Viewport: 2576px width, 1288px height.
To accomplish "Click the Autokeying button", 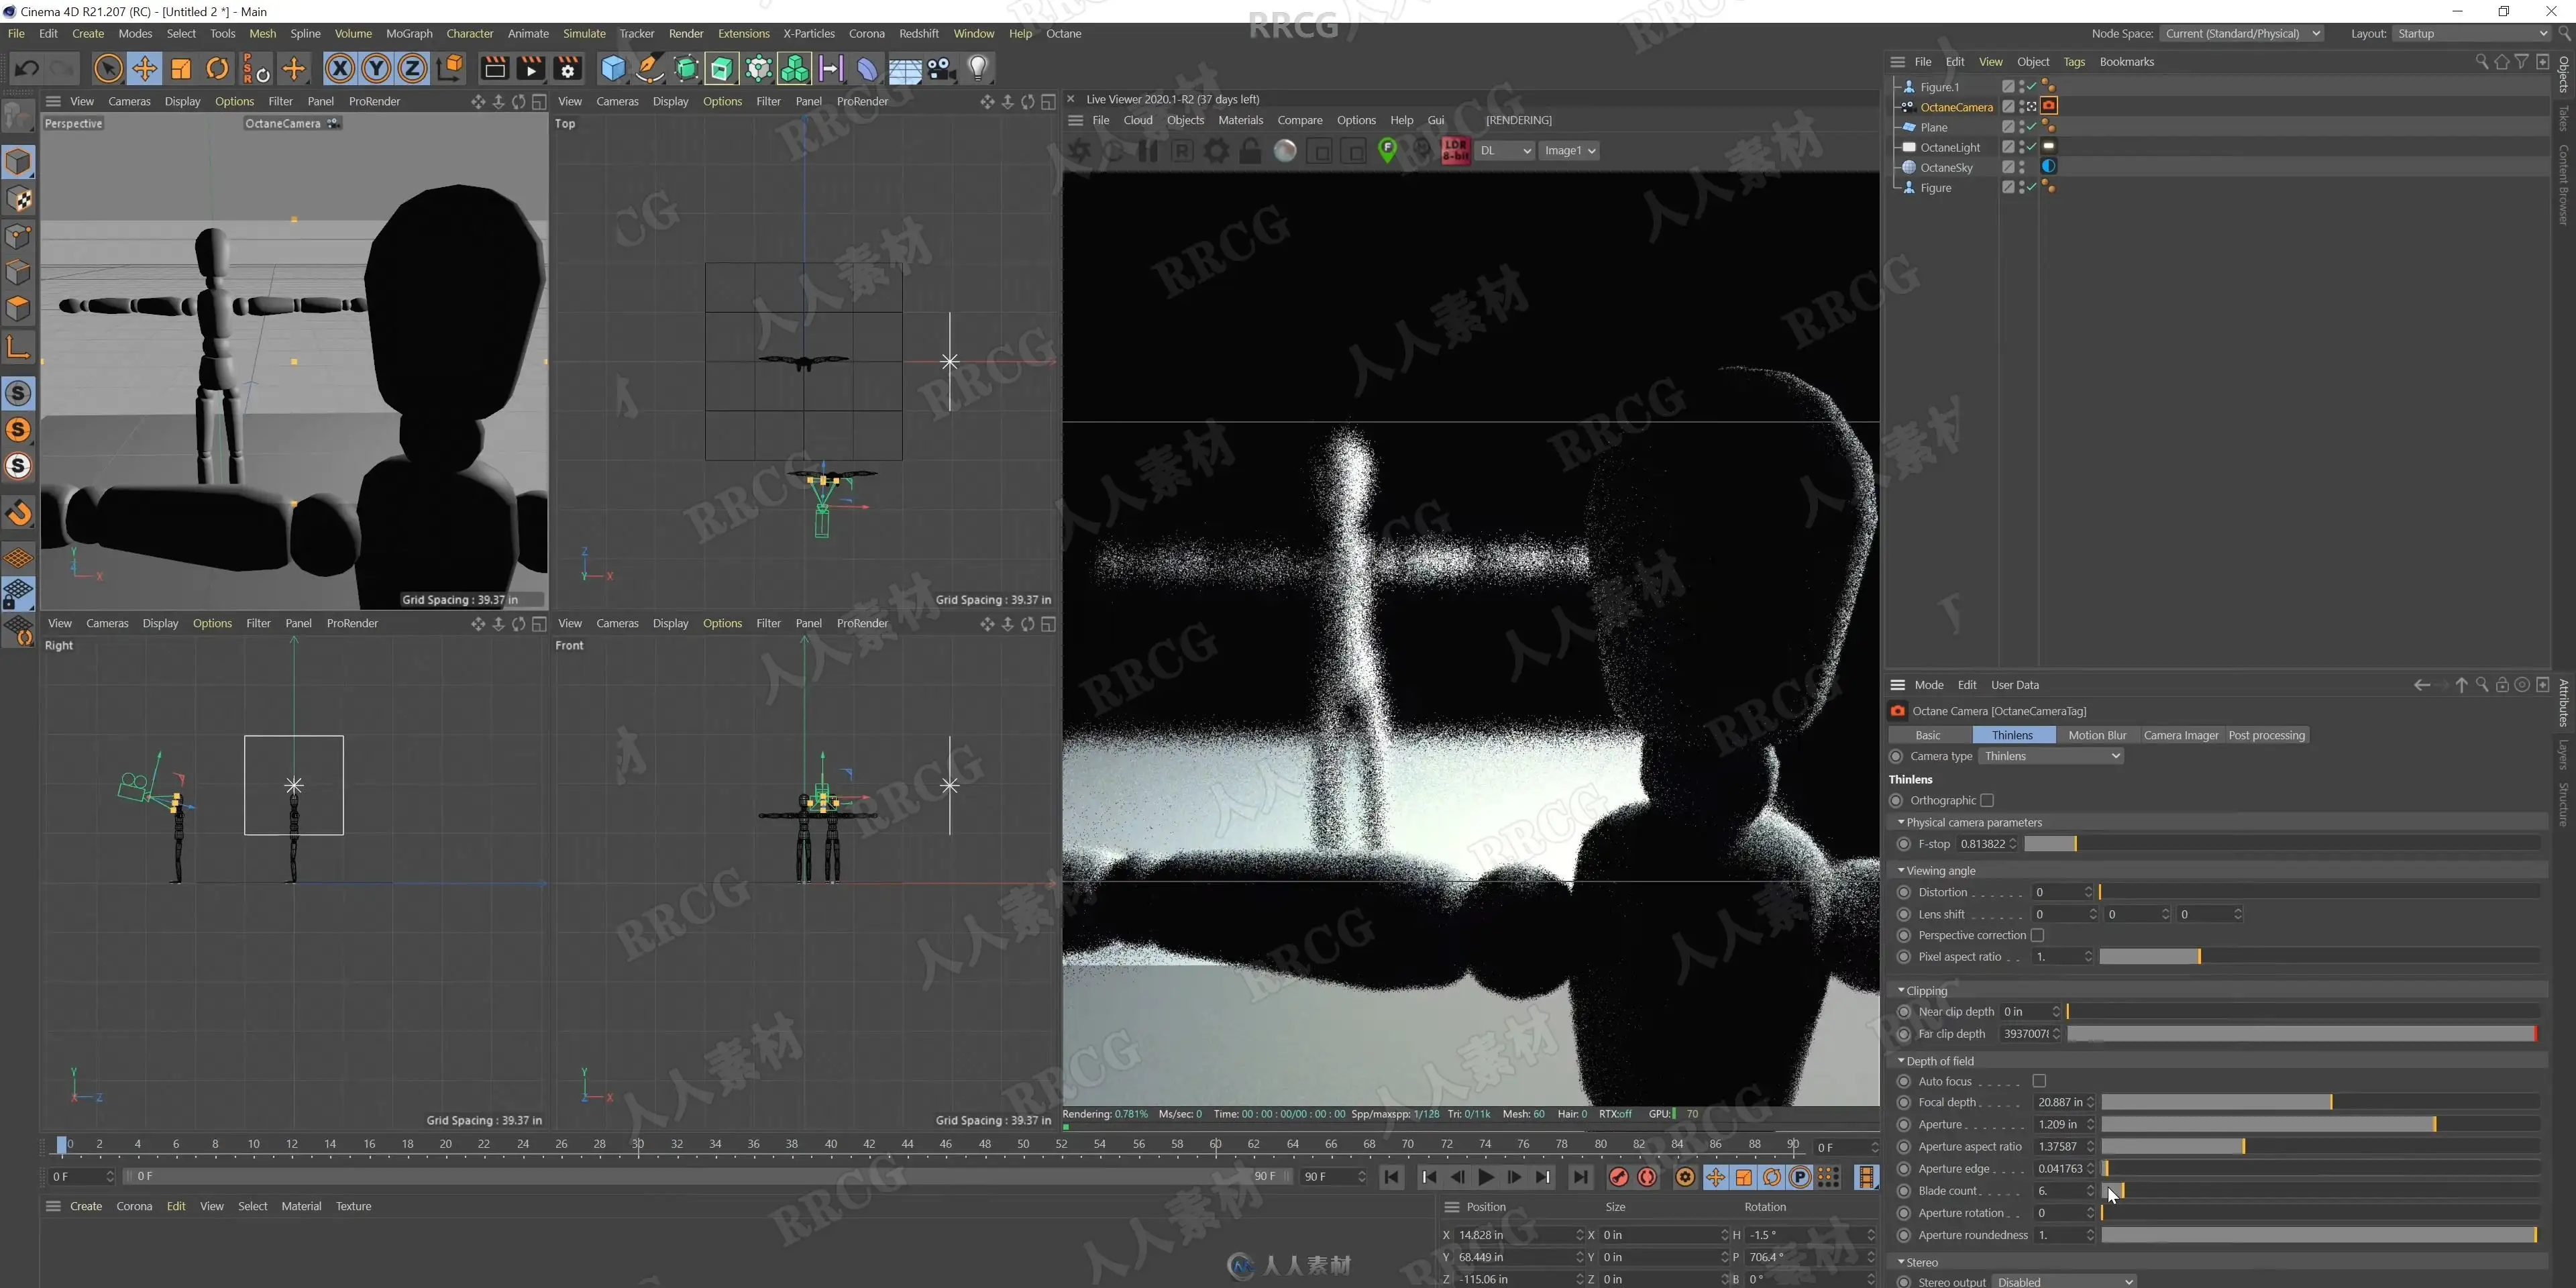I will pos(1647,1177).
